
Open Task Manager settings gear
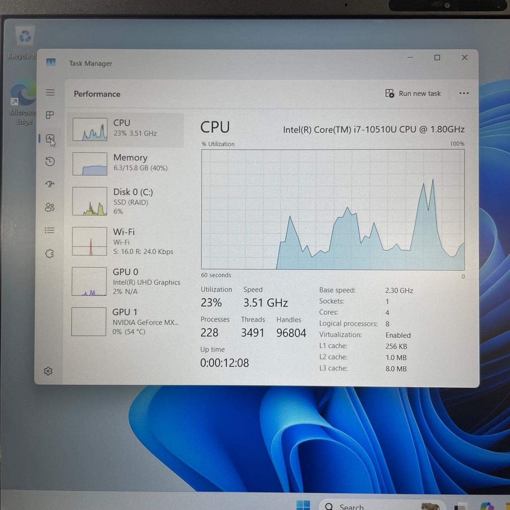tap(48, 371)
